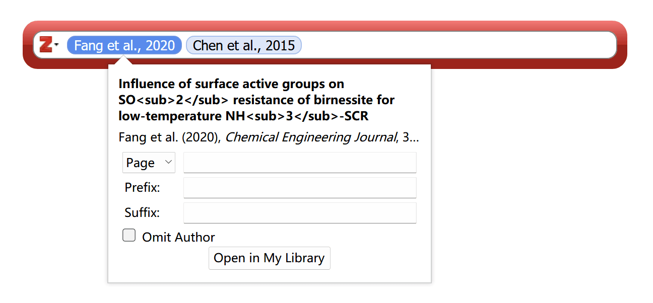This screenshot has height=303, width=653.
Task: Click the chevron on the Page dropdown
Action: 169,162
